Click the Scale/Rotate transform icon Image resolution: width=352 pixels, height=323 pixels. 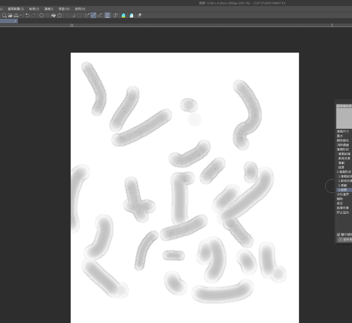(59, 15)
